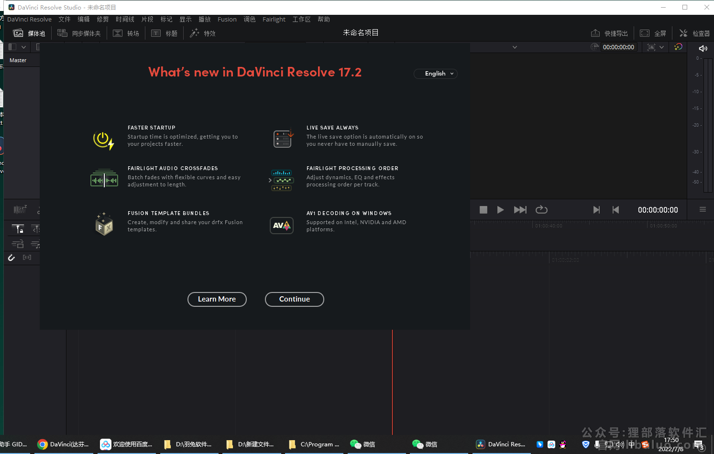Open the DaVinci Resolve application menu

tap(29, 19)
